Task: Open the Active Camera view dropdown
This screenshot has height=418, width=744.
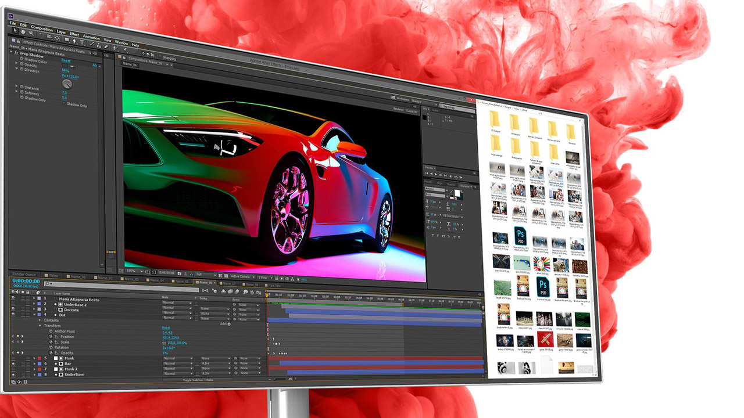Action: tap(242, 276)
